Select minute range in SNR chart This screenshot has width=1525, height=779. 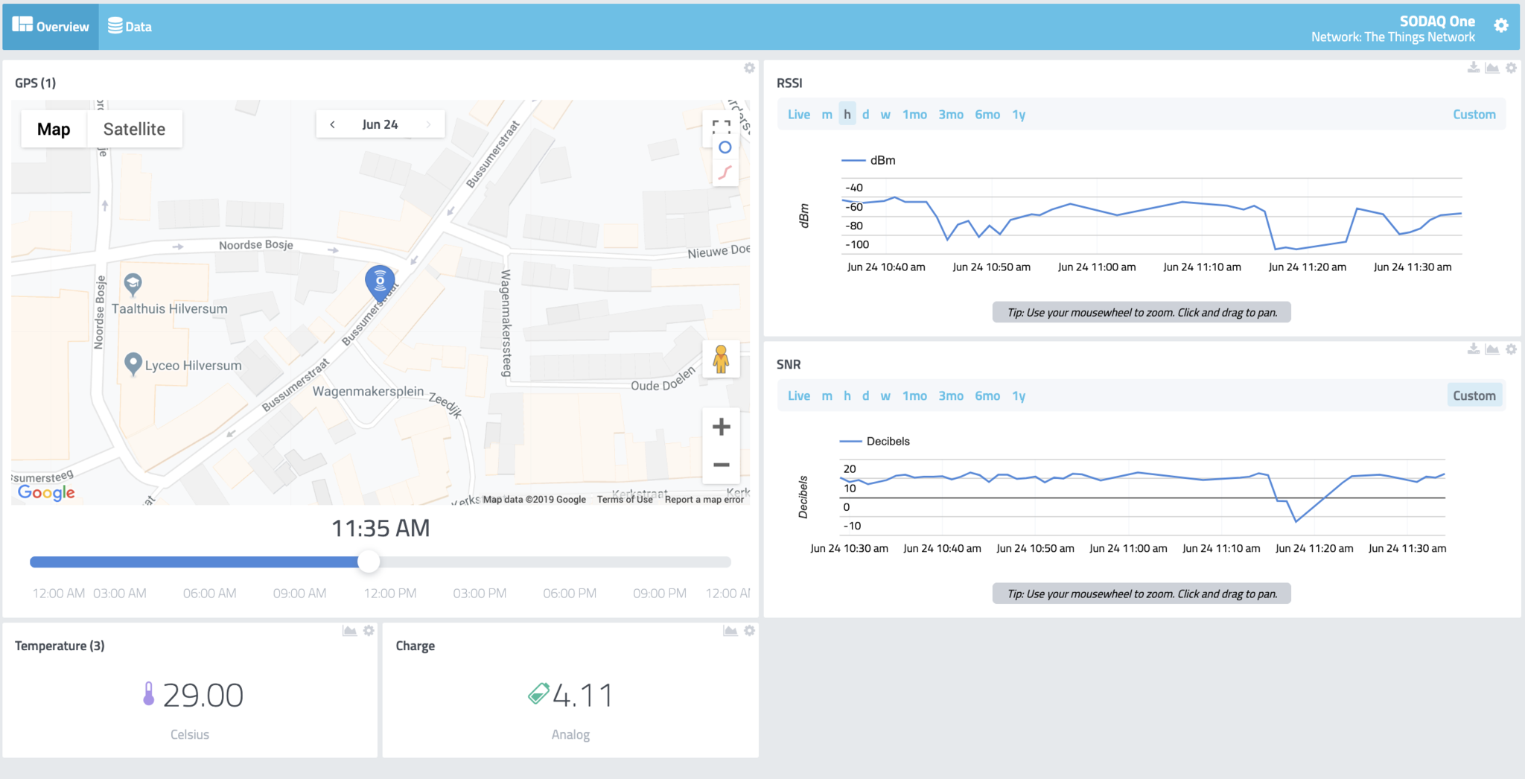827,395
